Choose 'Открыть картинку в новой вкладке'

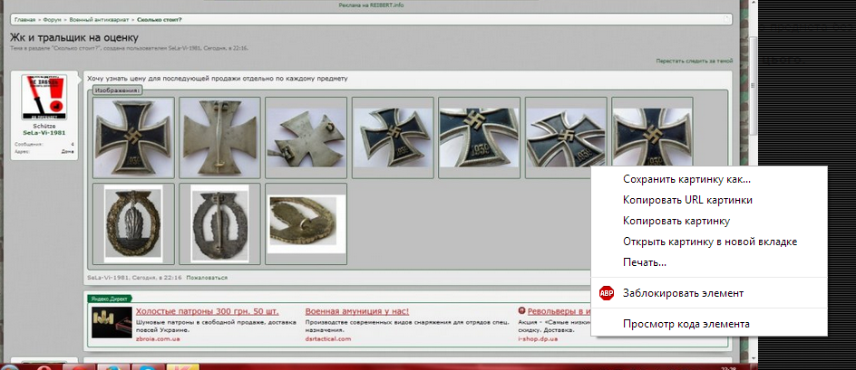pyautogui.click(x=710, y=242)
